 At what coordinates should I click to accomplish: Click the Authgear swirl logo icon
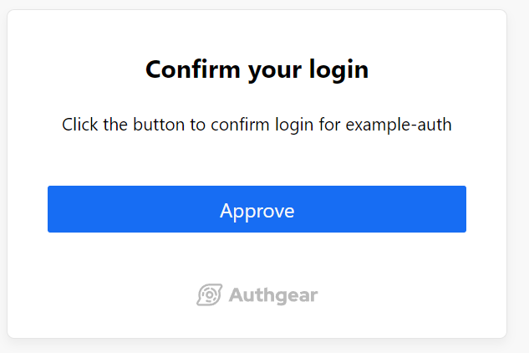coord(209,294)
